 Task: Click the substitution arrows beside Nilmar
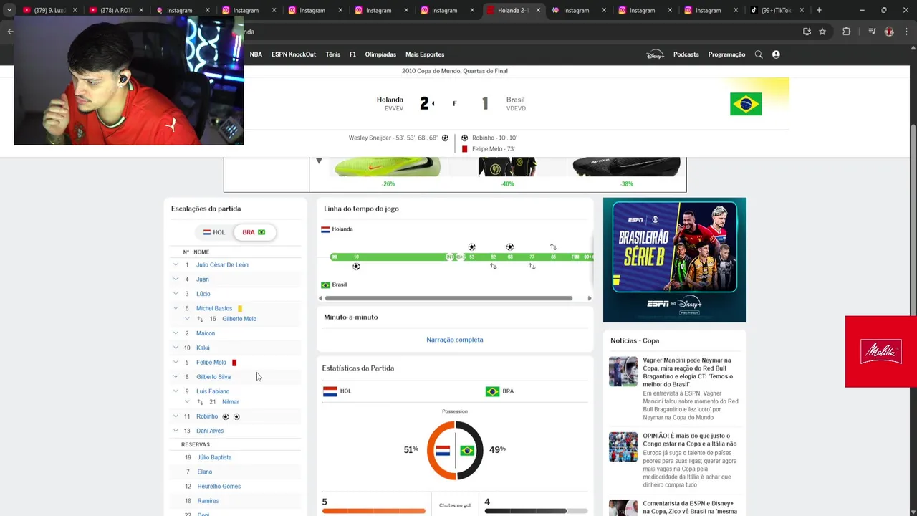click(x=200, y=402)
